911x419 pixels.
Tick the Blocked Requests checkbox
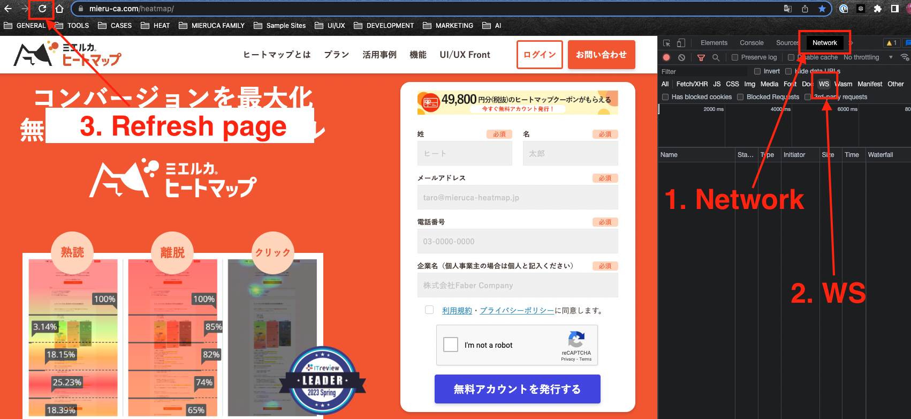tap(740, 97)
